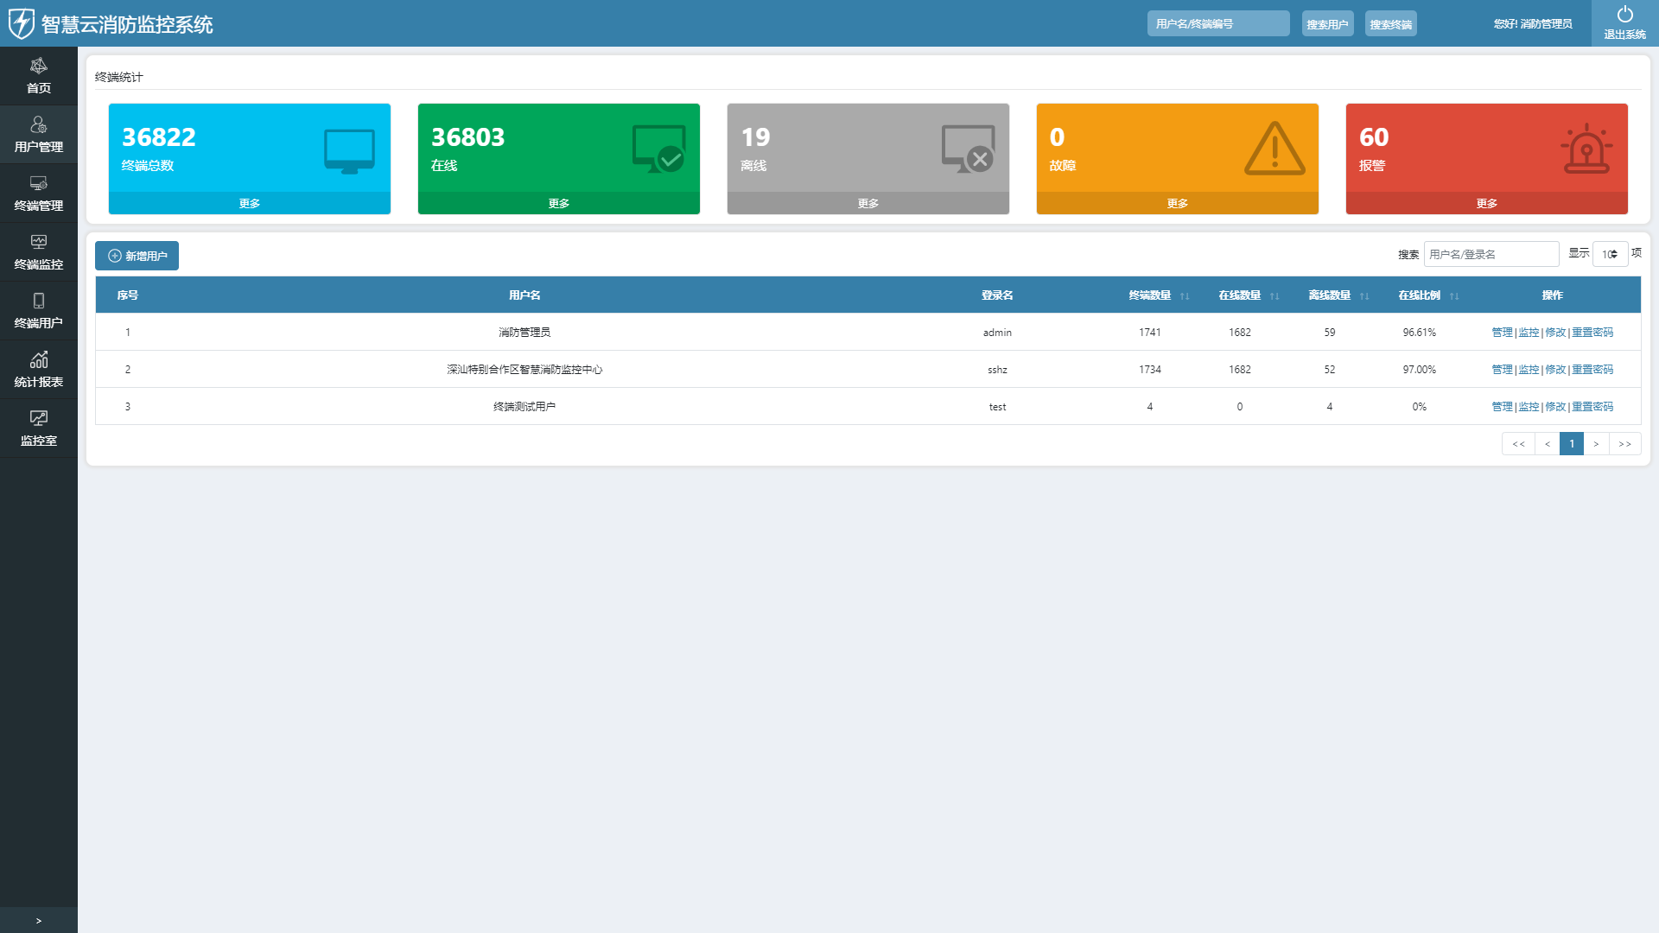The width and height of the screenshot is (1659, 933).
Task: Open 统计报表 statistics report icon
Action: pyautogui.click(x=38, y=360)
